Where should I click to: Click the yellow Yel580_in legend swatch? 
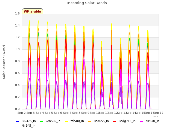pyautogui.click(x=66, y=121)
